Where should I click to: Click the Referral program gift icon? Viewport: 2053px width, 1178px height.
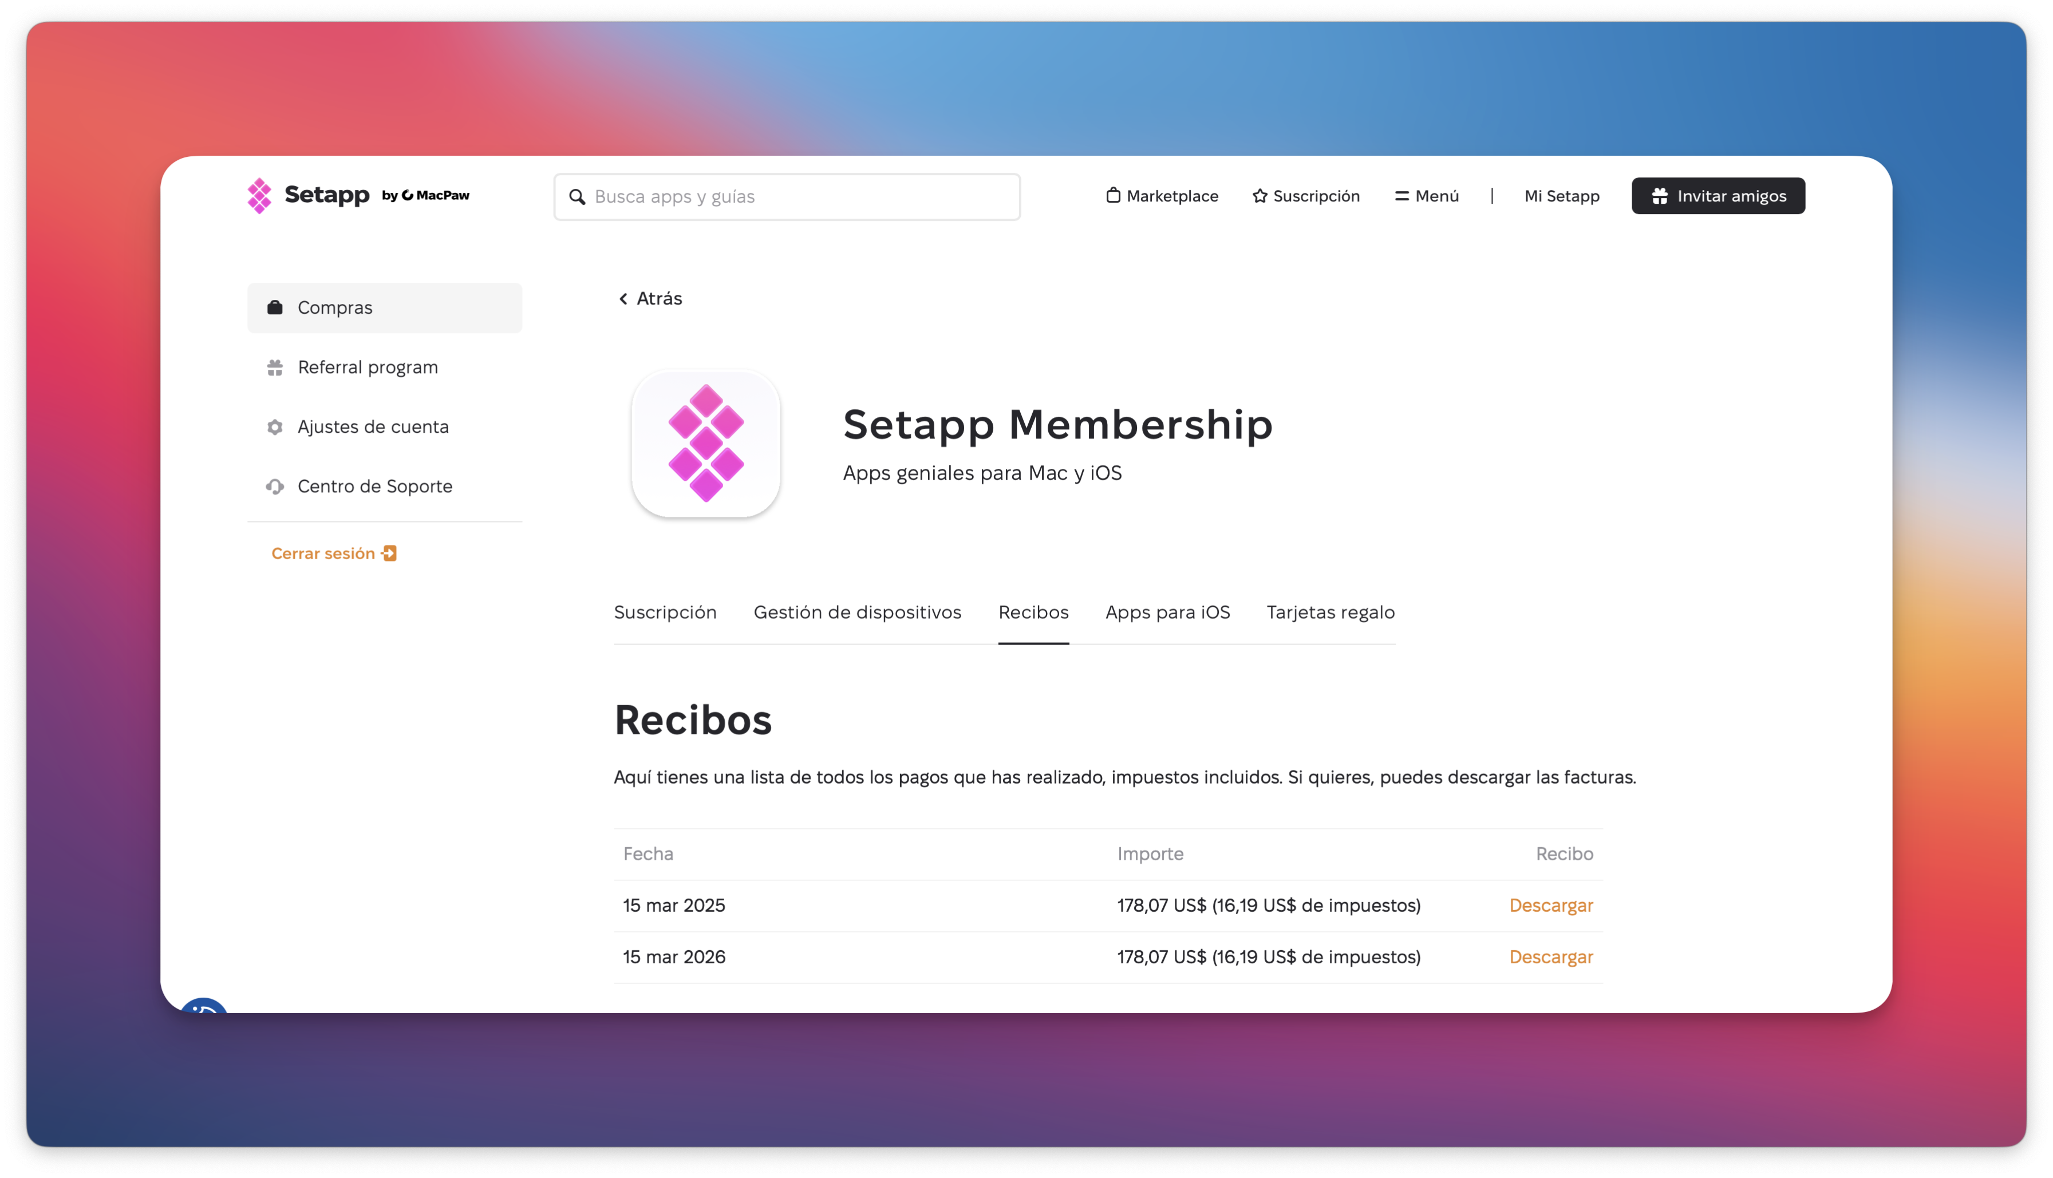(275, 367)
